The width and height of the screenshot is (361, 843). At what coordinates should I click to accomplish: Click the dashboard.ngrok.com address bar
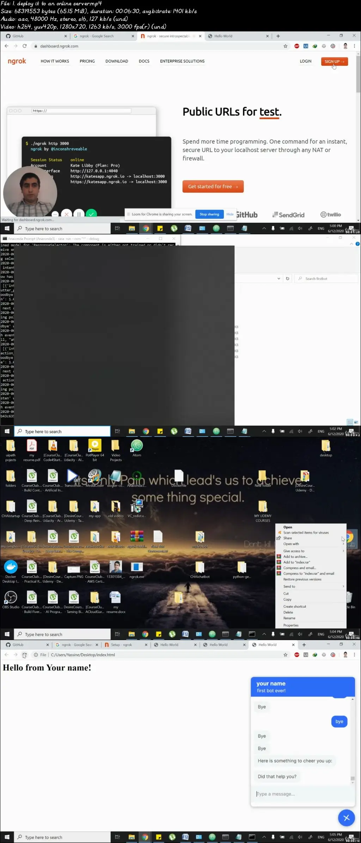(x=157, y=46)
